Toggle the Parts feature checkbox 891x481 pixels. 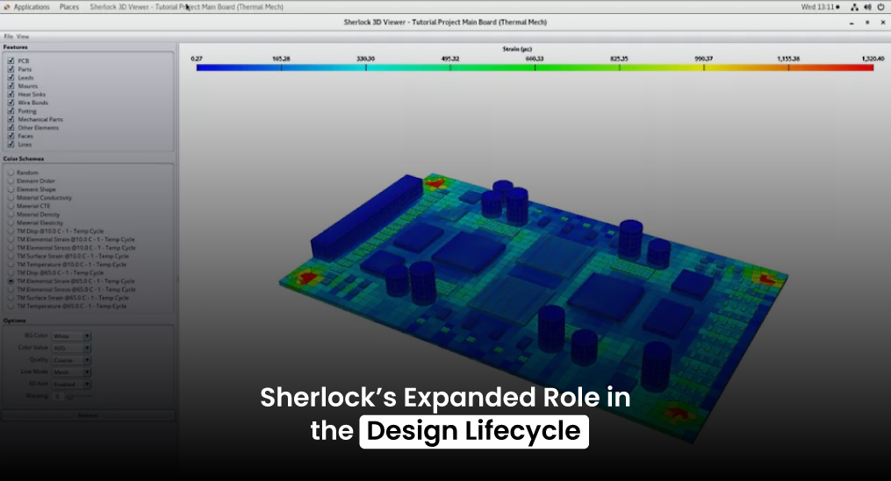point(11,69)
